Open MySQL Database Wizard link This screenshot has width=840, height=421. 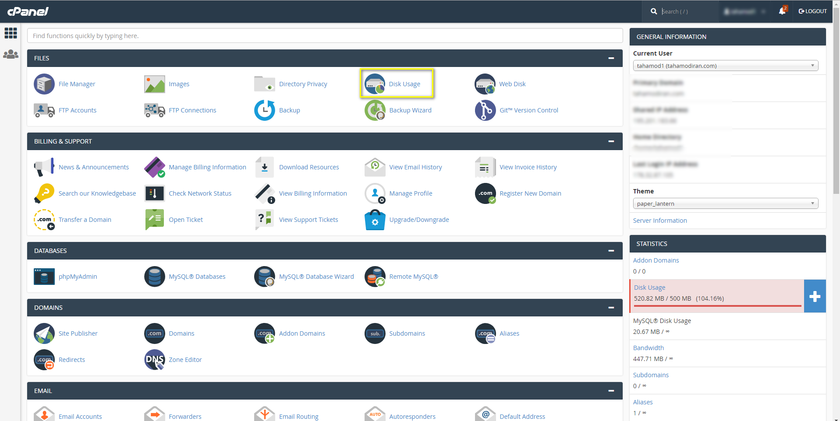coord(316,277)
